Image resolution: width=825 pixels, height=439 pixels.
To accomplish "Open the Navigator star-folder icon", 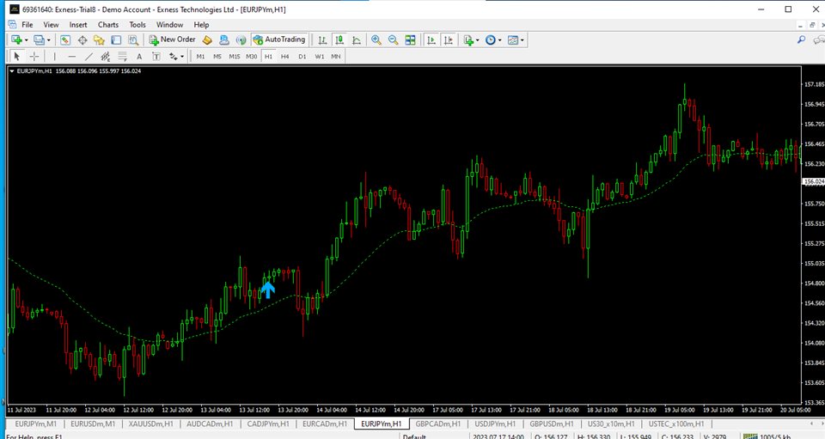I will pos(99,40).
